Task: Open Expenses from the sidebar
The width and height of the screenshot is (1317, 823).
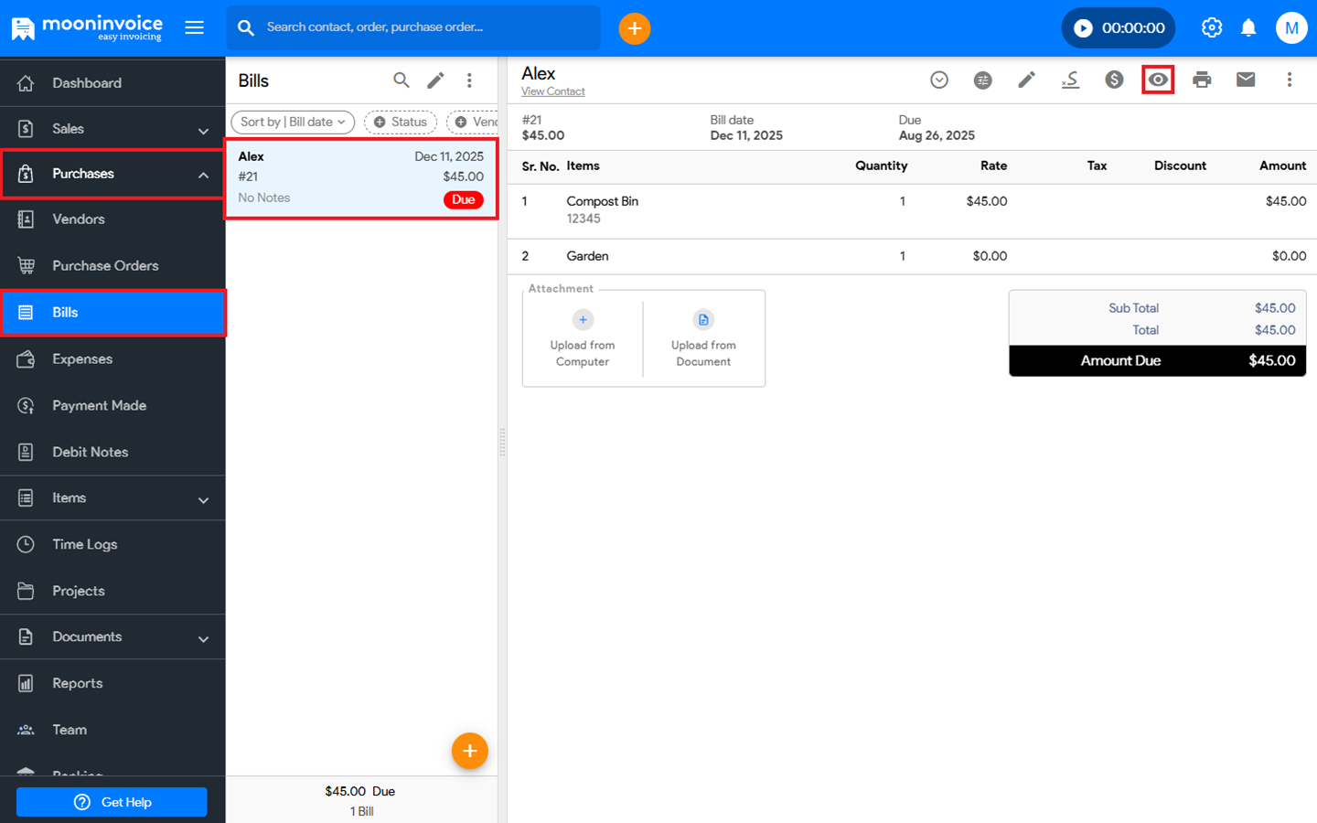Action: [82, 359]
